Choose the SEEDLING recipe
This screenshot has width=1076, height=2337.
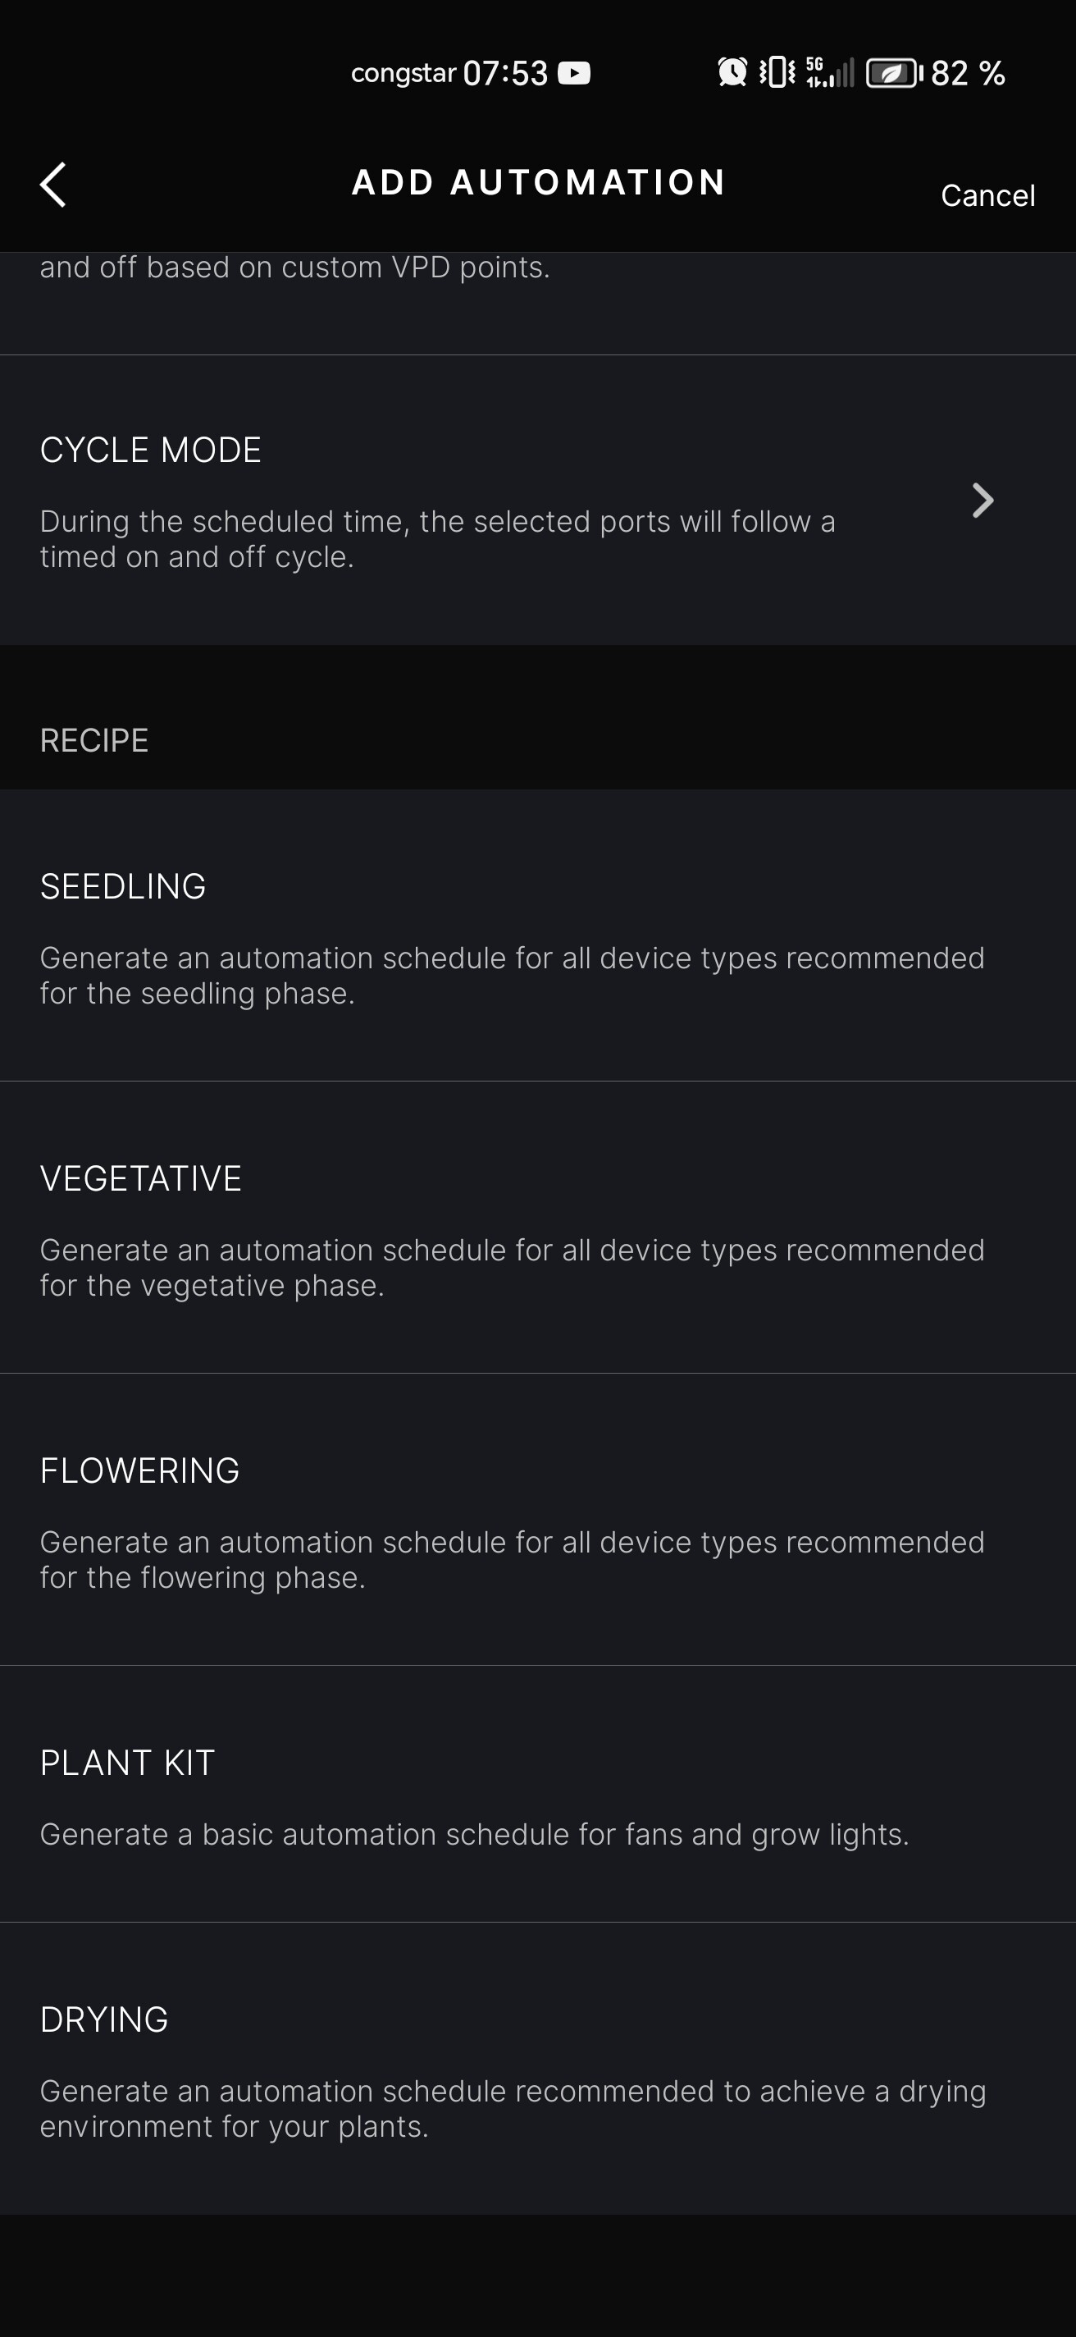[123, 886]
